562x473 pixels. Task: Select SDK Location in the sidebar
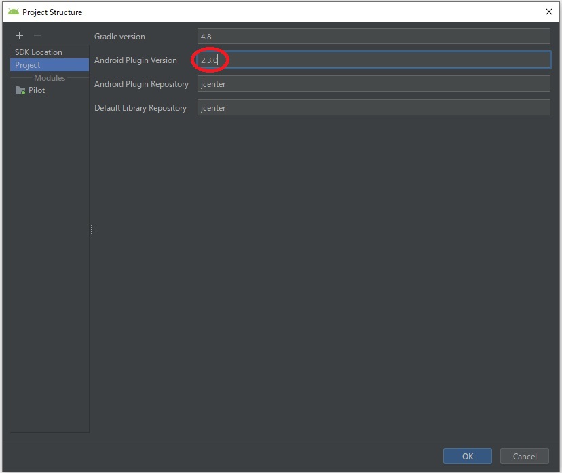[x=39, y=52]
